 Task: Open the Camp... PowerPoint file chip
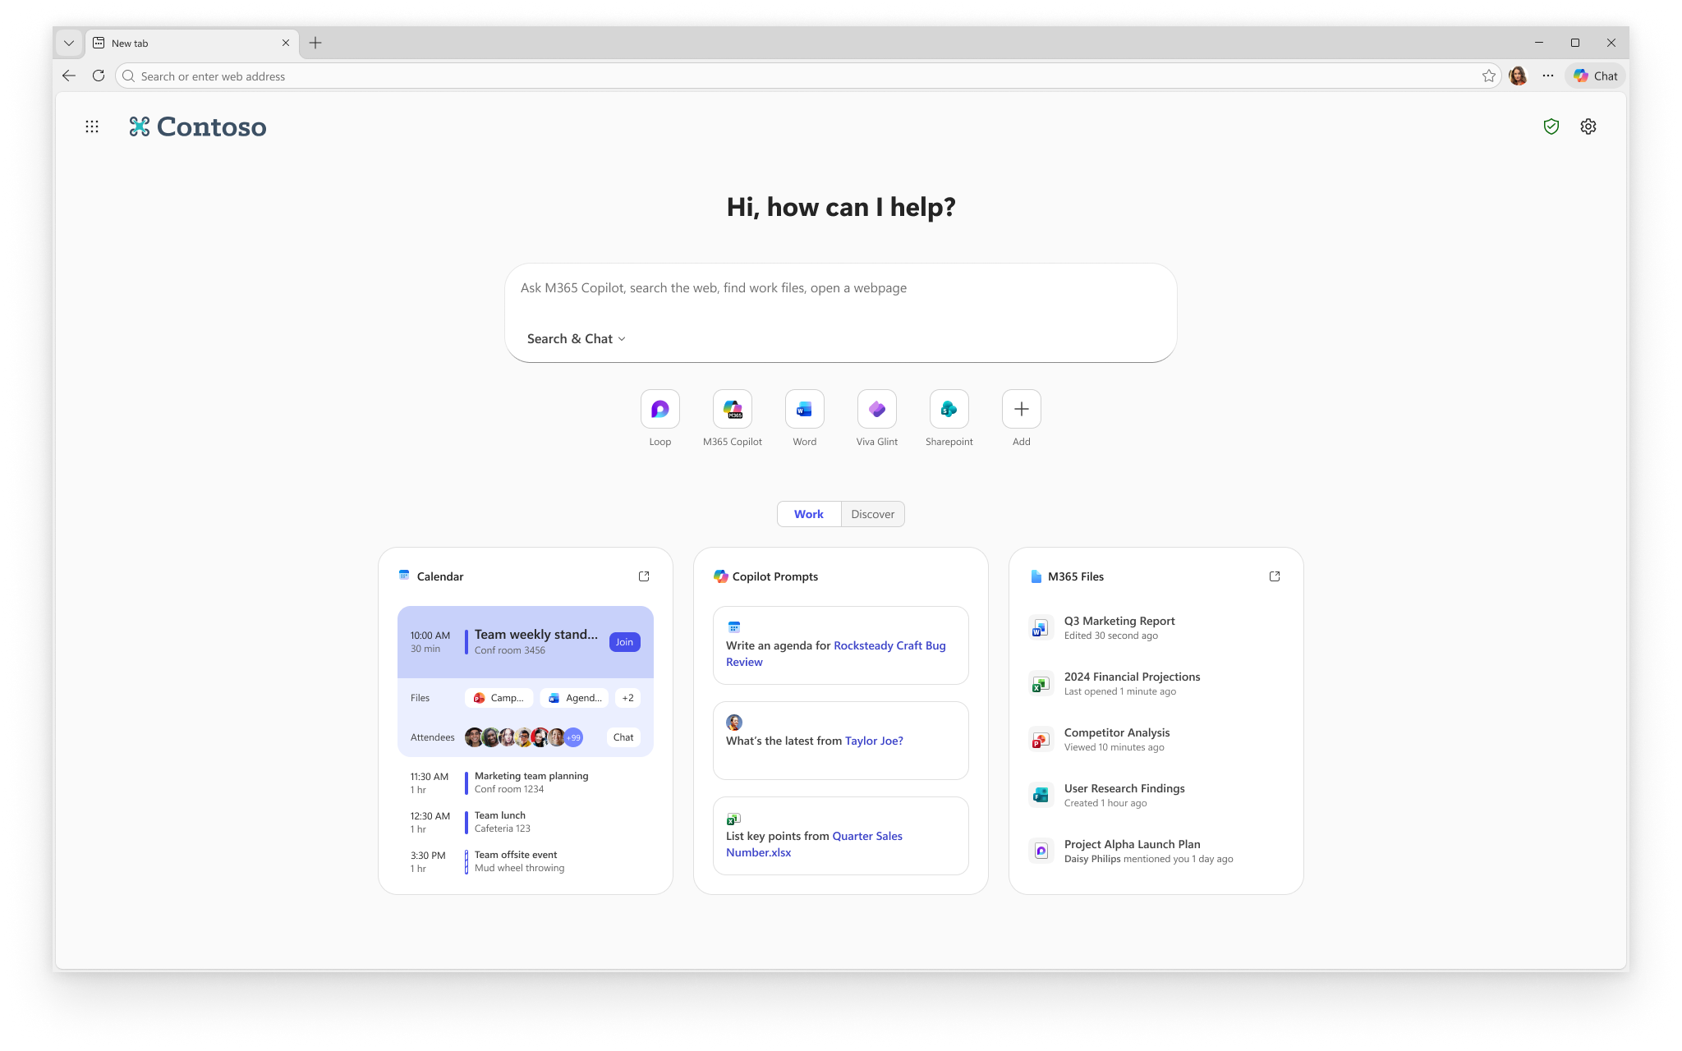(x=499, y=698)
